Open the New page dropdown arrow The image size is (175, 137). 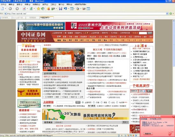[x=5, y=9]
